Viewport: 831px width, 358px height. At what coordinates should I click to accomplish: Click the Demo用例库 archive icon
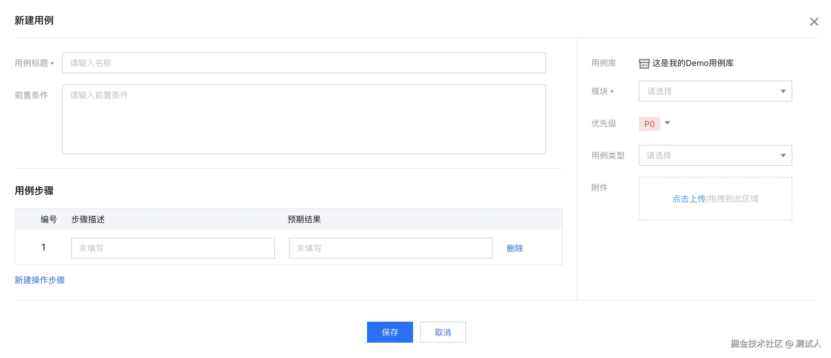point(644,64)
